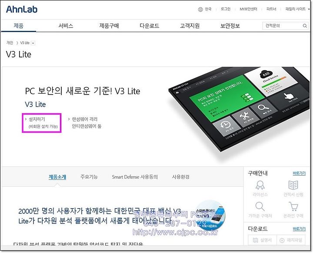Image resolution: width=313 pixels, height=253 pixels.
Task: Focus the 견적문의 search field
Action: coord(283,26)
